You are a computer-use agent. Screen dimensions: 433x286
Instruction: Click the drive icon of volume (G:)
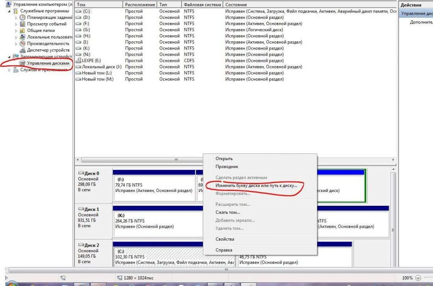click(x=78, y=30)
